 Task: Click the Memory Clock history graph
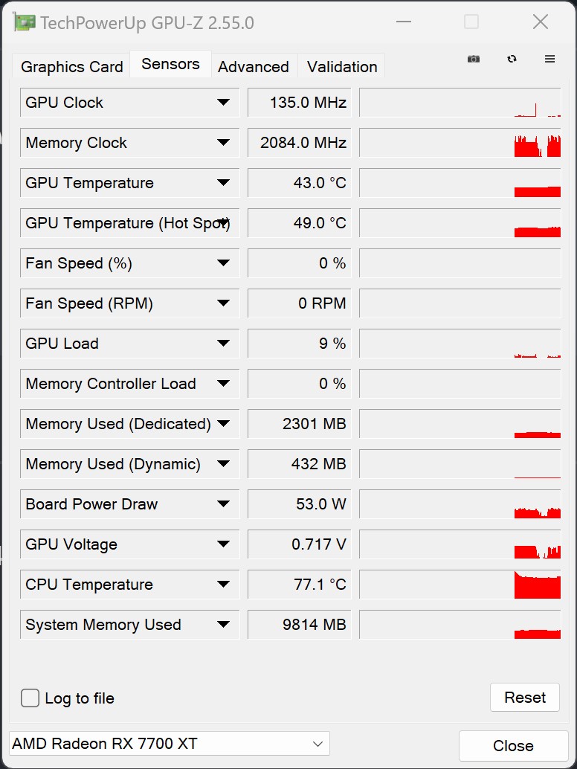click(x=460, y=143)
